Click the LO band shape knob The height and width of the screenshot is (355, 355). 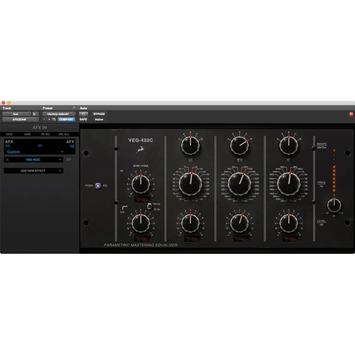point(191,146)
